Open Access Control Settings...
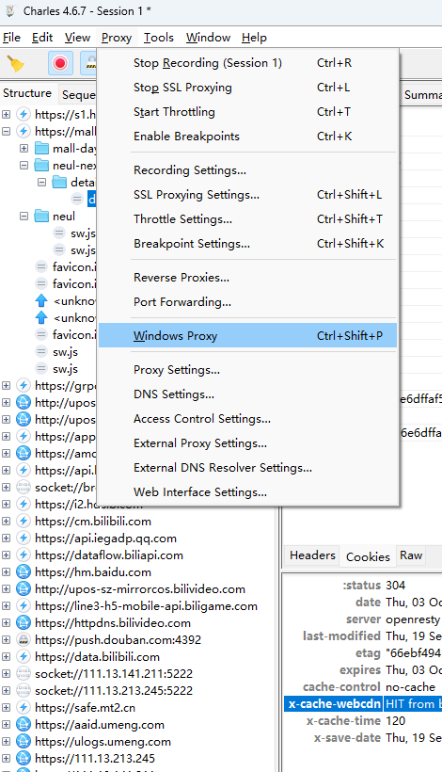The height and width of the screenshot is (772, 442). pyautogui.click(x=247, y=419)
